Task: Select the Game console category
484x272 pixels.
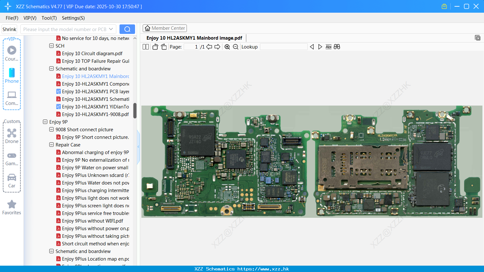Action: tap(12, 159)
